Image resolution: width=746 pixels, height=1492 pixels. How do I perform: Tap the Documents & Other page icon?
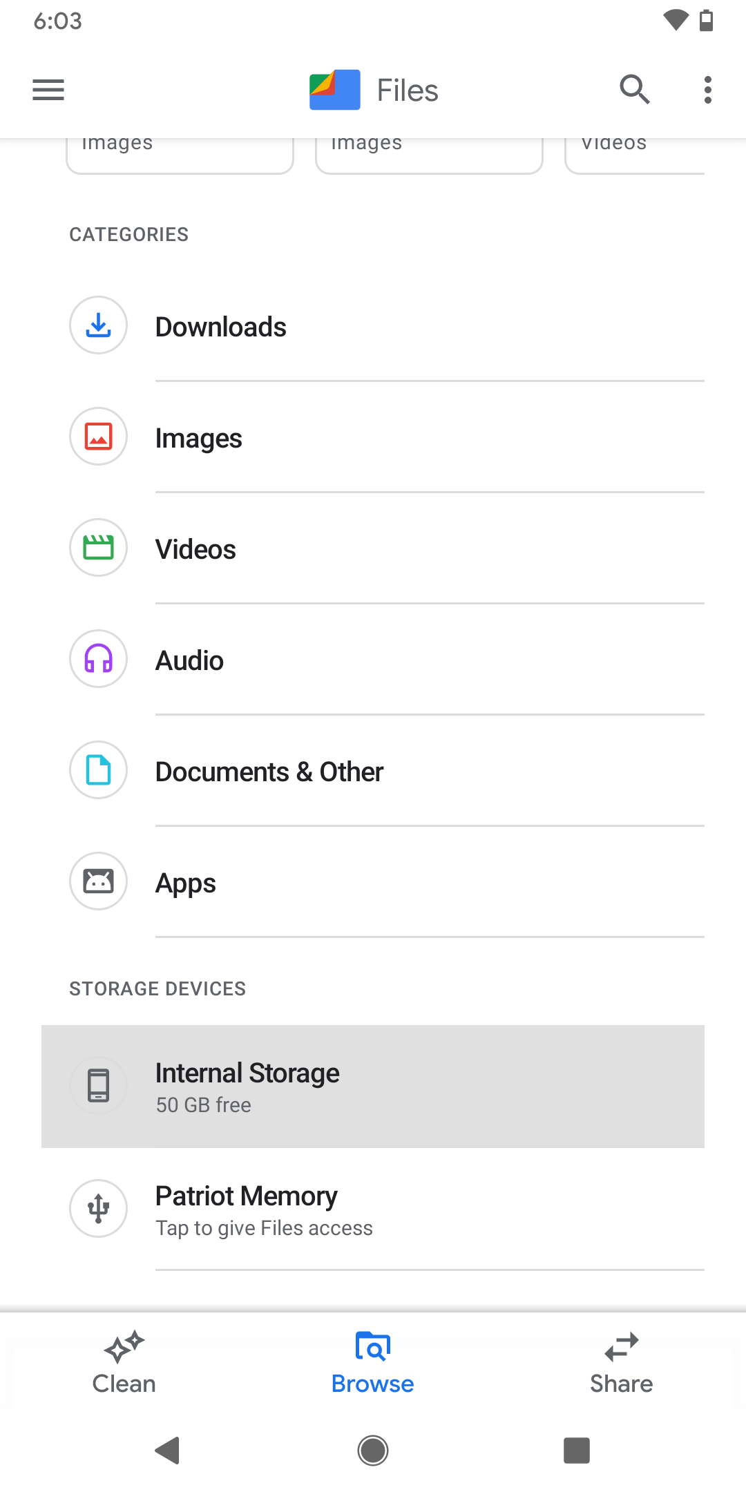[x=98, y=770]
